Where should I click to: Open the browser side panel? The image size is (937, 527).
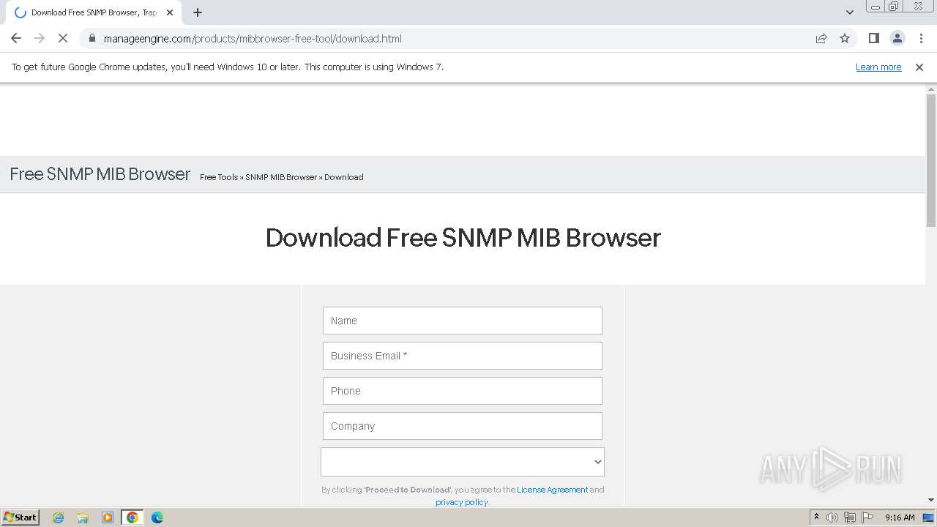873,38
